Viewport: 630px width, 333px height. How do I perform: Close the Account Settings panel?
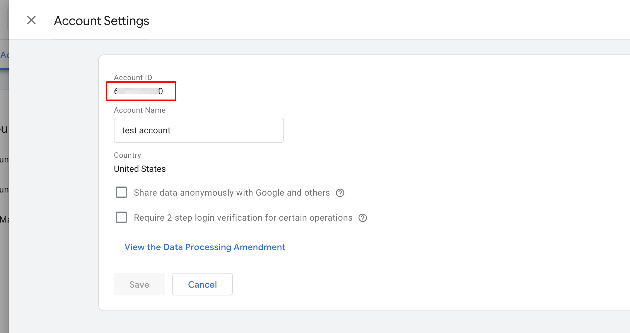tap(31, 20)
